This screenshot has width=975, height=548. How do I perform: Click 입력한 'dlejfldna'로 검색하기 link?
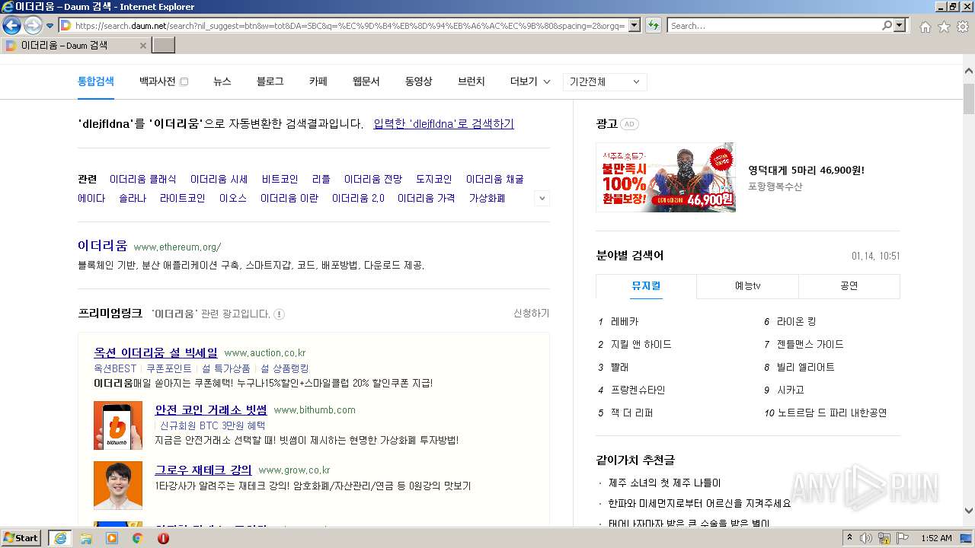click(x=443, y=124)
